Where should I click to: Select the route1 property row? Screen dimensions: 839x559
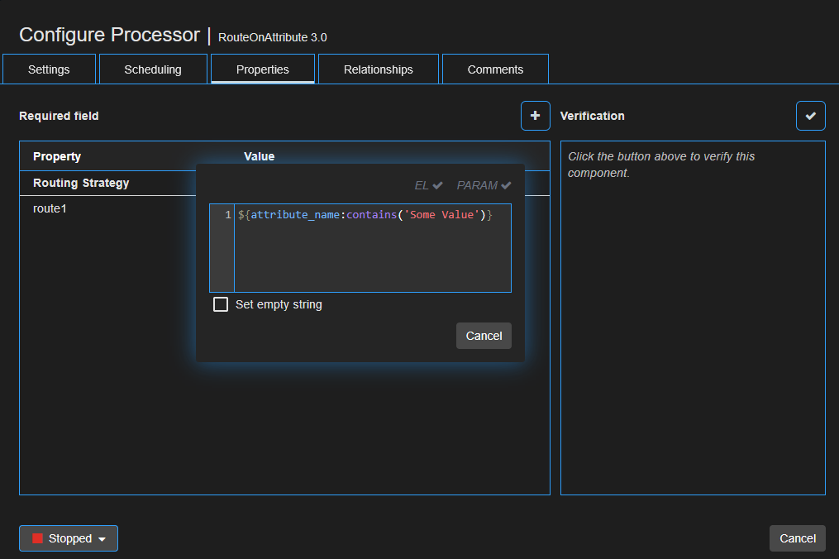tap(50, 208)
